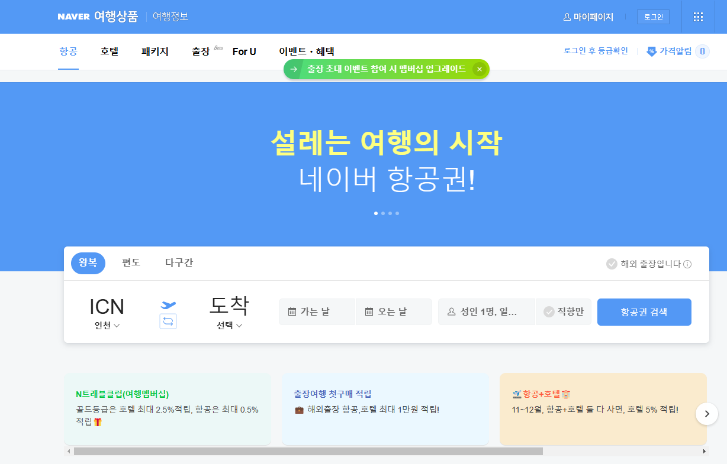
Task: Open the 도착 선택 arrival dropdown
Action: click(x=229, y=326)
